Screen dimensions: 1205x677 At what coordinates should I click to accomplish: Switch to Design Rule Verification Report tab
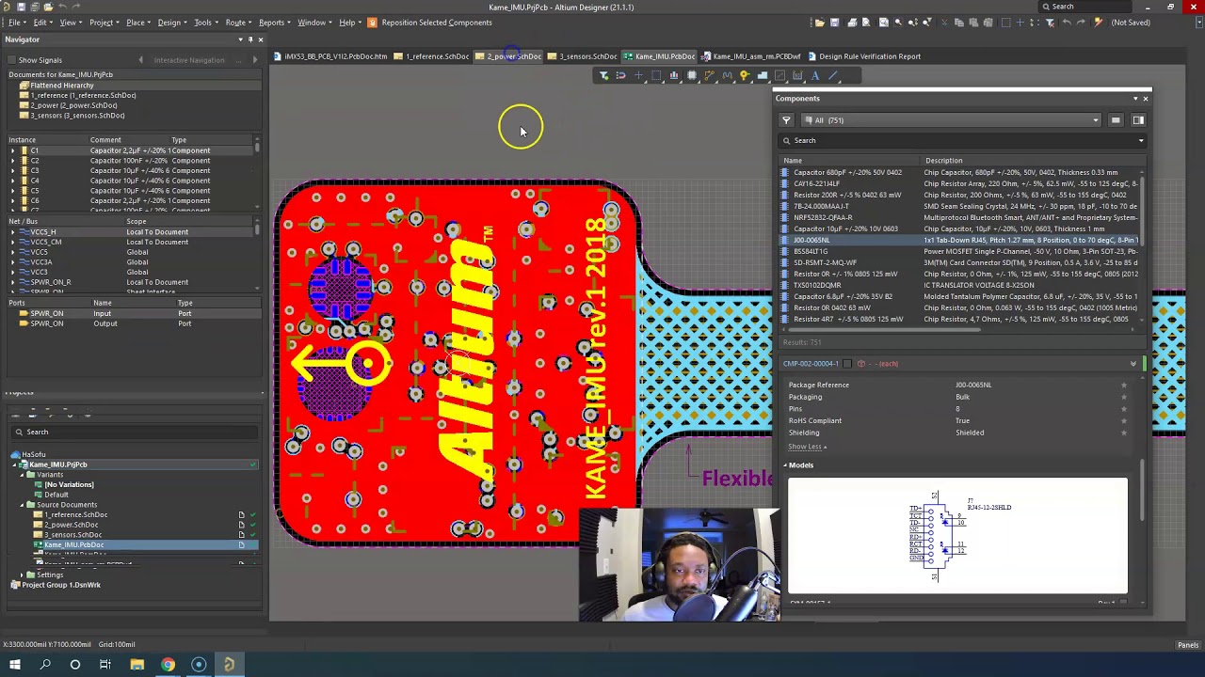864,56
